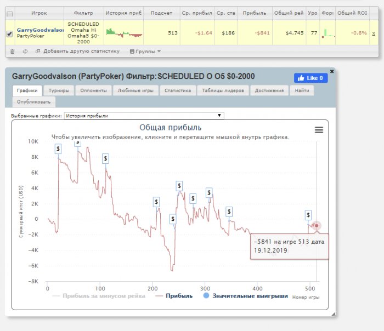Sort by 'История приб' column header
Image resolution: width=384 pixels, height=331 pixels.
(123, 13)
